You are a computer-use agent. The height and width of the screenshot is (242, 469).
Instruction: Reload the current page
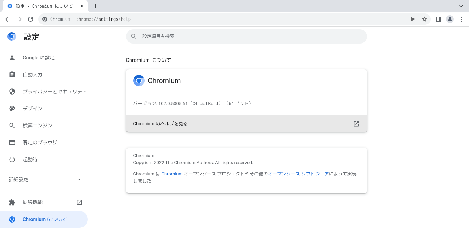coord(30,19)
